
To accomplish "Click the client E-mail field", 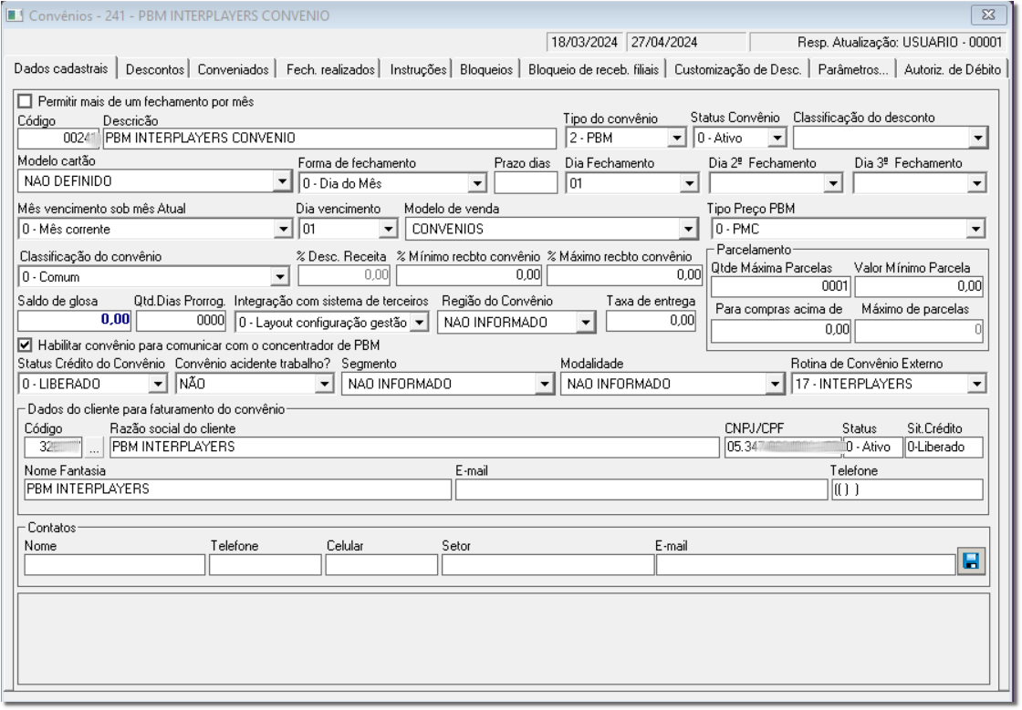I will 641,489.
